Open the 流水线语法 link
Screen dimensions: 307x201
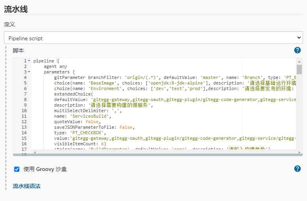click(x=26, y=186)
